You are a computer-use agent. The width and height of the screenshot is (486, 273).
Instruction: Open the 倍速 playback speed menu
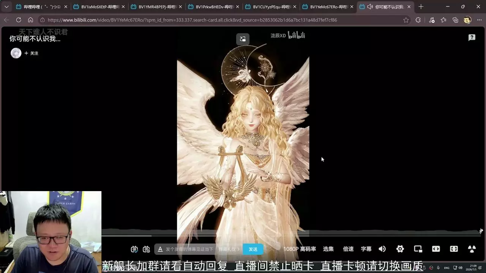click(x=348, y=249)
